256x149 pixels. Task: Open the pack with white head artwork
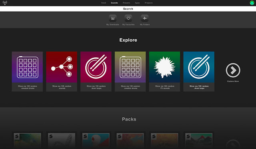(96, 140)
